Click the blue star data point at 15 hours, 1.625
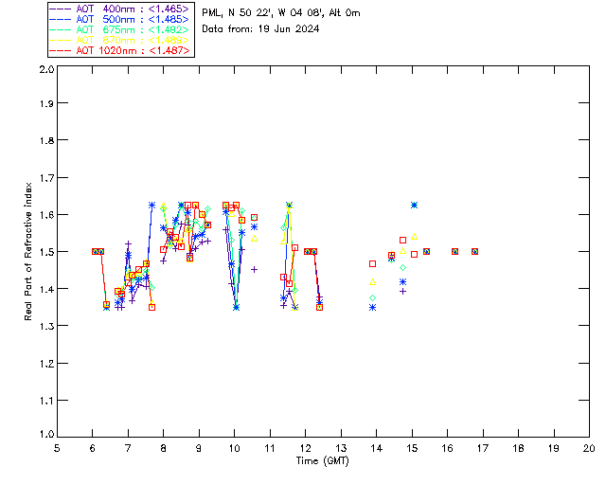The image size is (606, 485). tap(415, 205)
